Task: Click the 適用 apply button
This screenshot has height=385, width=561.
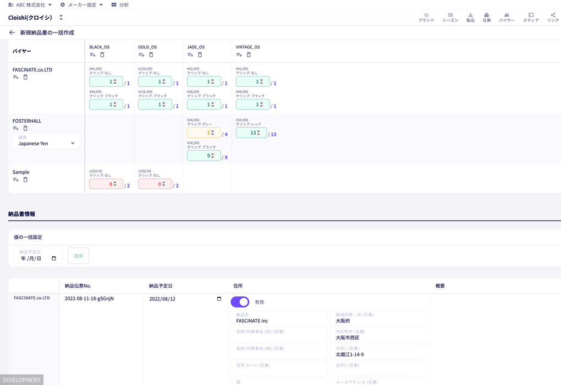Action: (x=78, y=256)
